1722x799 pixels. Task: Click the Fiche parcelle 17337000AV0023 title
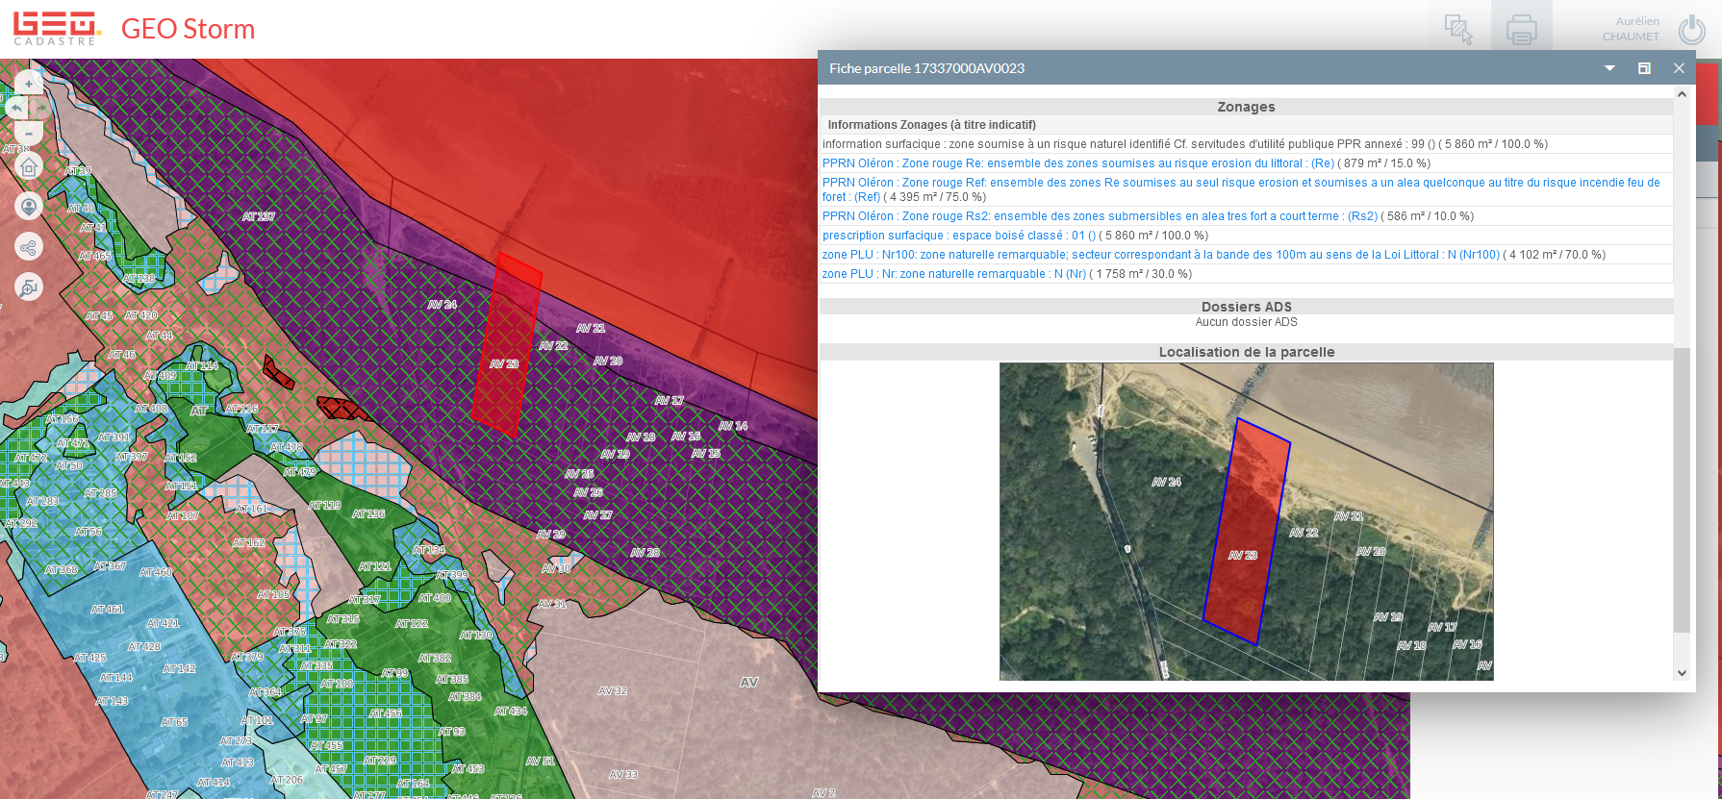926,68
